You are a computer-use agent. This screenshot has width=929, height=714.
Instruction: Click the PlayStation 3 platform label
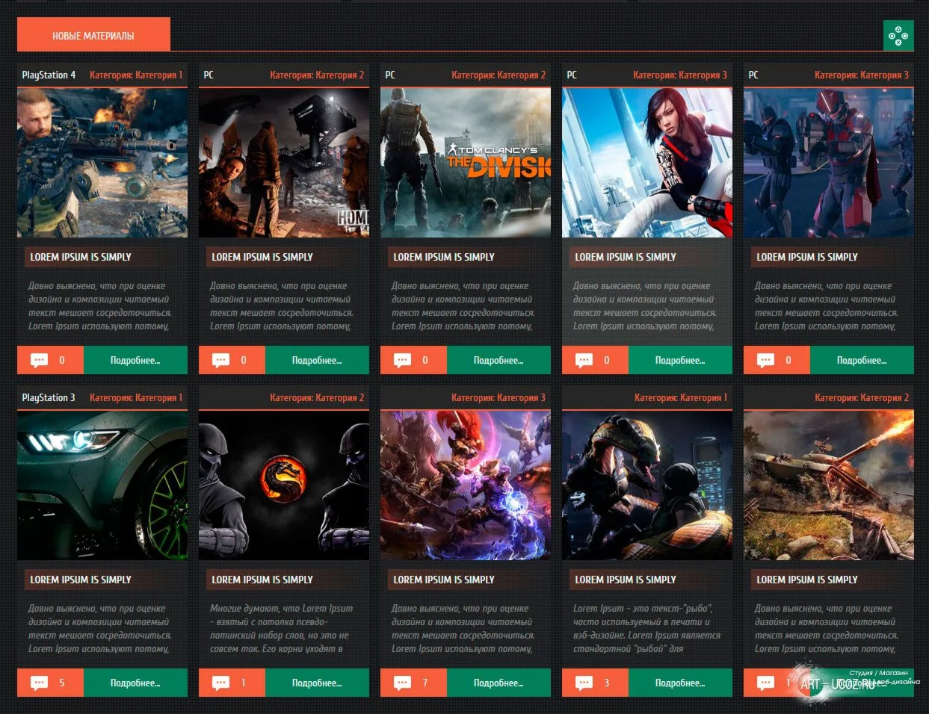coord(49,397)
